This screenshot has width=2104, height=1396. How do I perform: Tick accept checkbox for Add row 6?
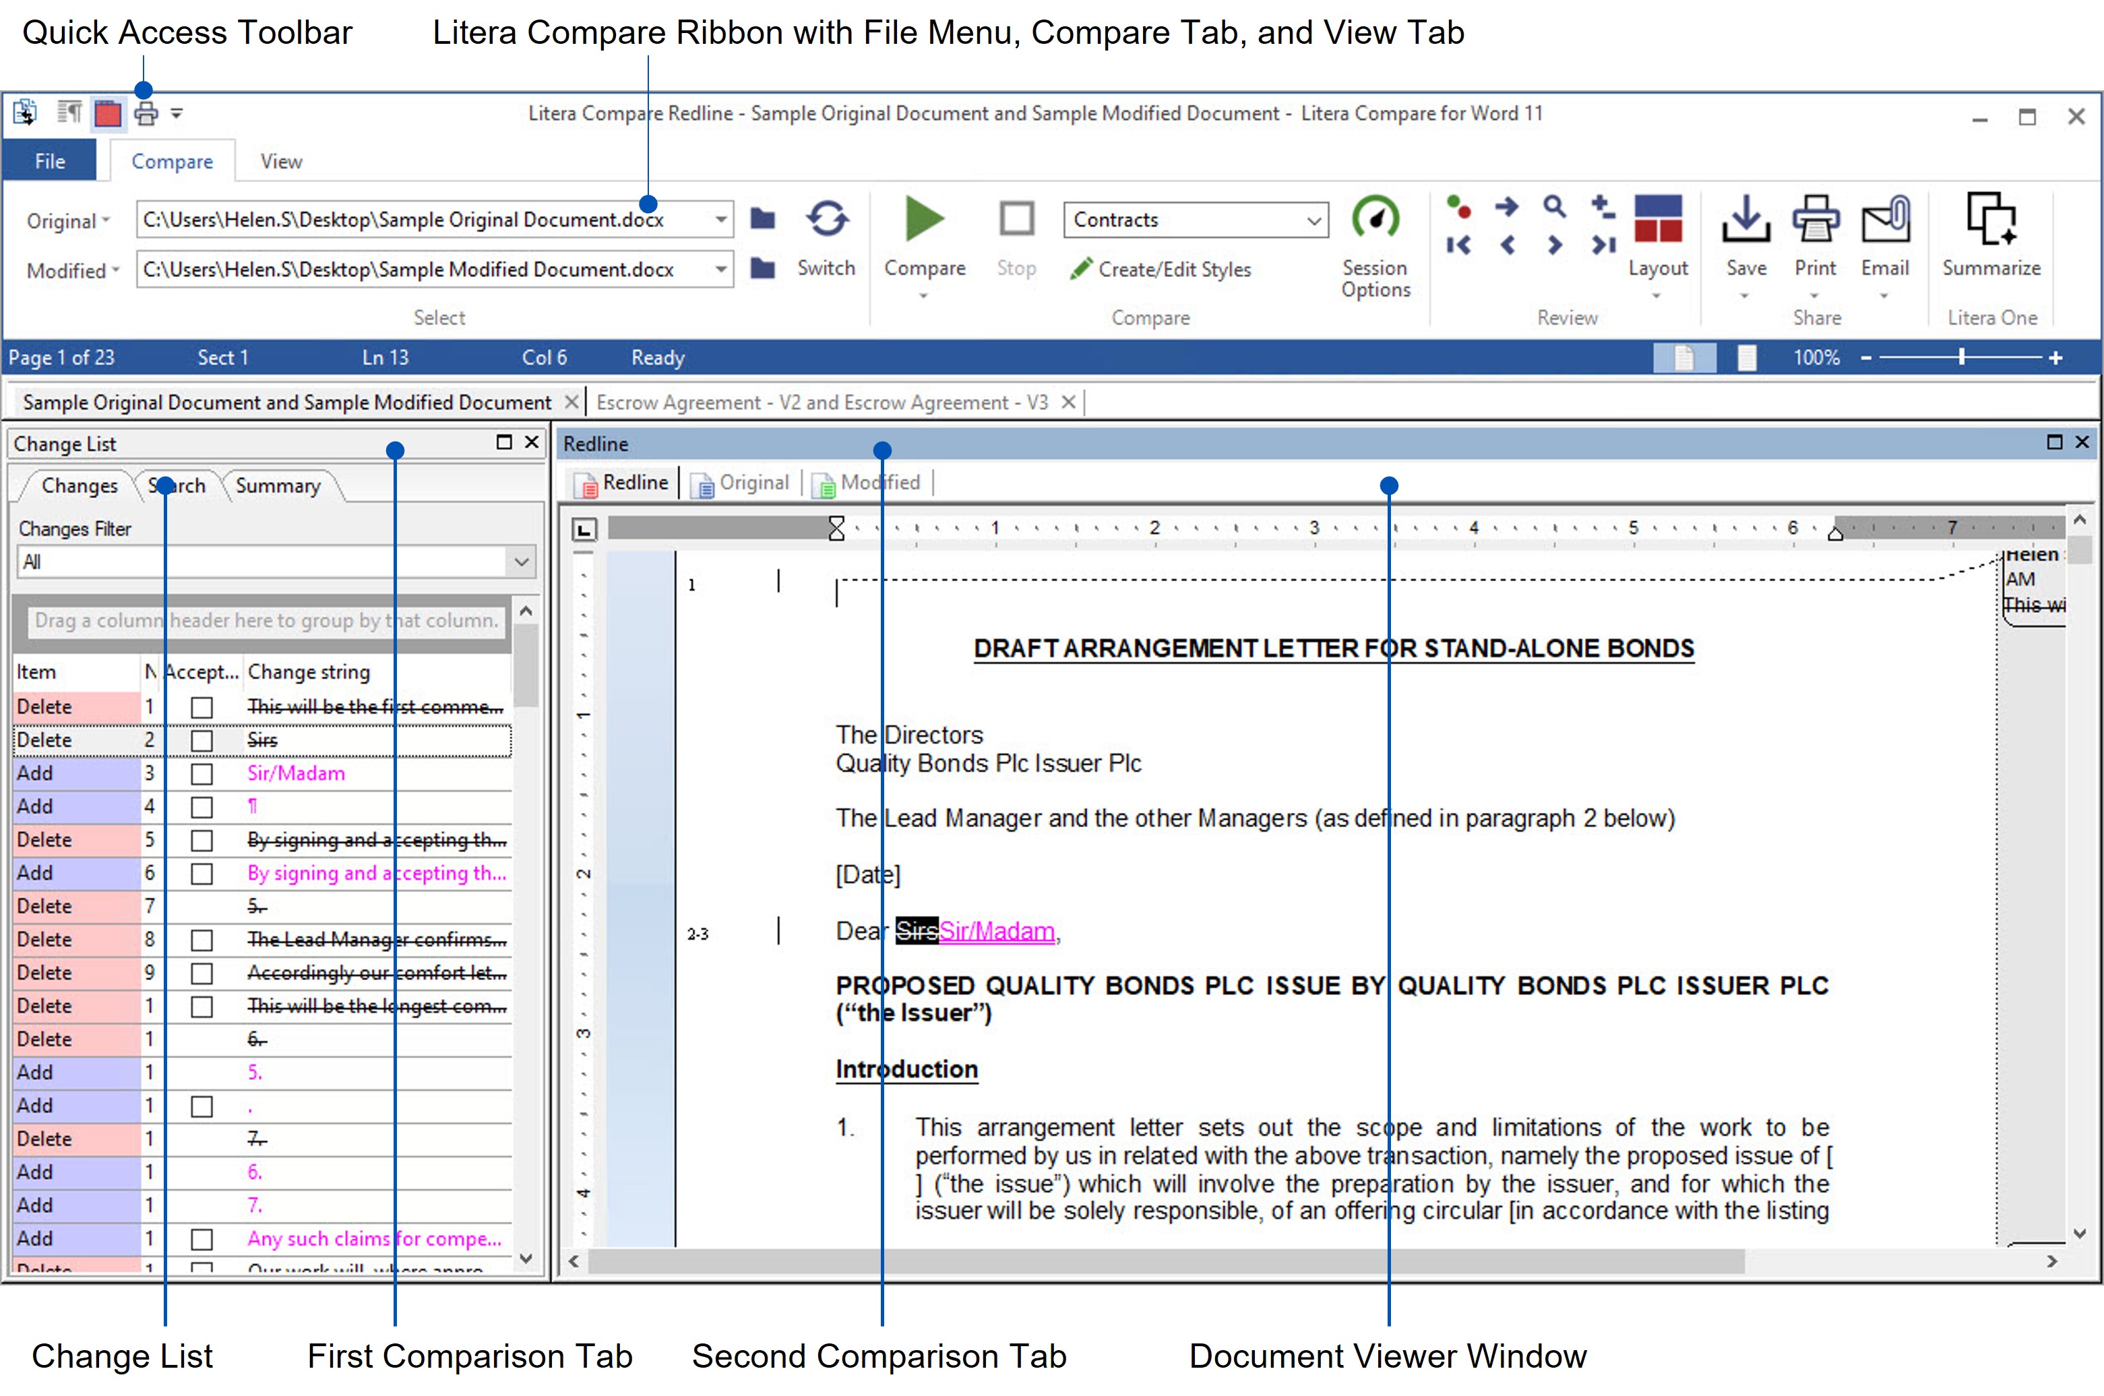pyautogui.click(x=202, y=874)
